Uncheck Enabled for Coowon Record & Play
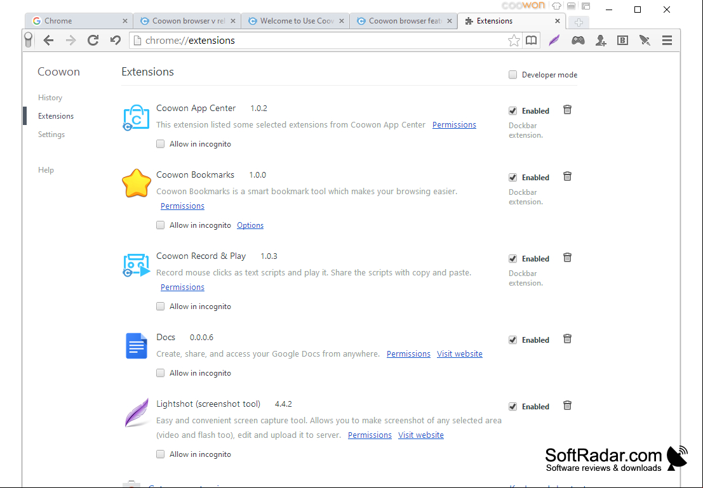Screen dimensions: 703x488 [x=513, y=258]
